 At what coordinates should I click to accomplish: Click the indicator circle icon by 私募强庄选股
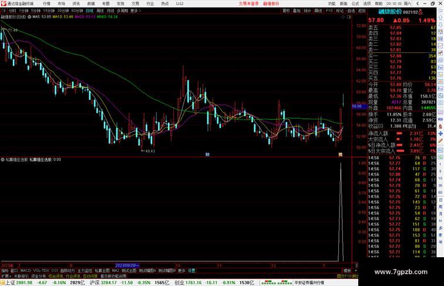point(3,160)
